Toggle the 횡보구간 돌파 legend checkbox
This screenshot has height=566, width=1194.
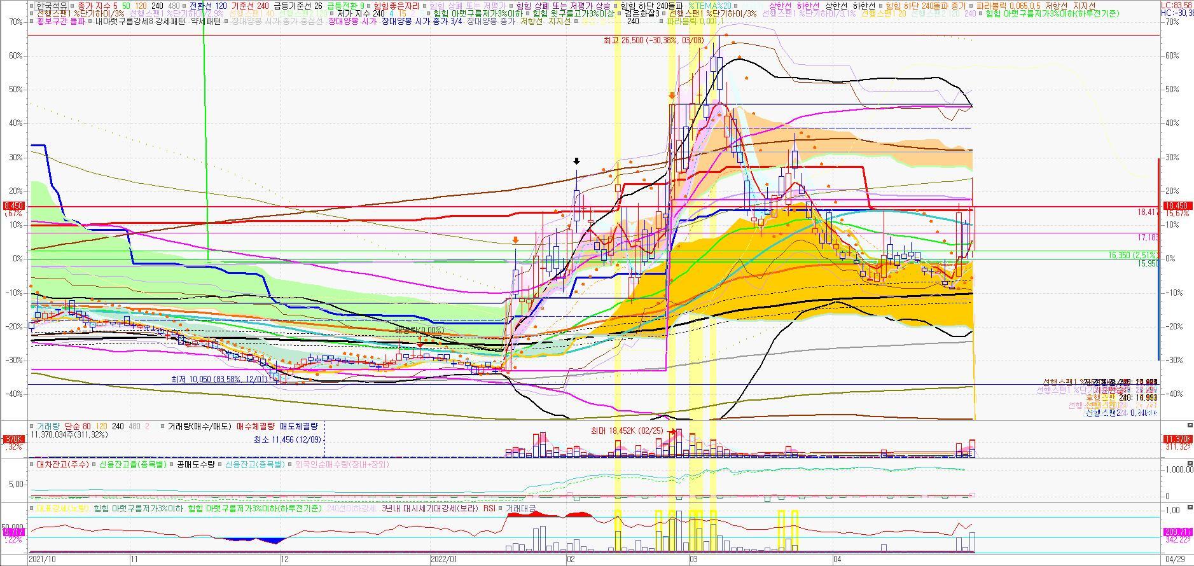click(32, 21)
